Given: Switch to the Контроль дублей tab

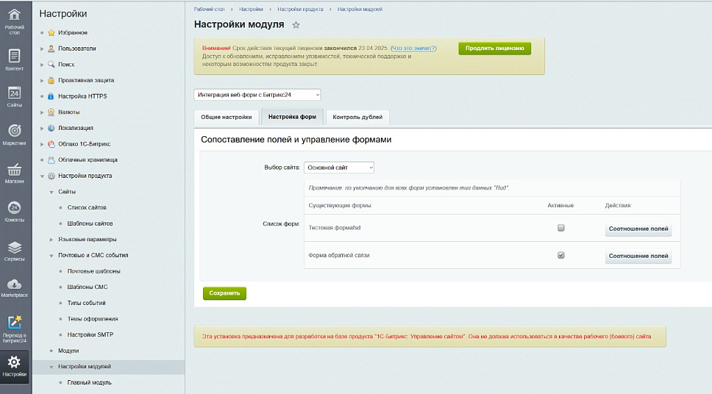Looking at the screenshot, I should click(357, 117).
